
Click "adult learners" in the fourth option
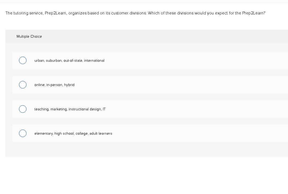click(x=101, y=134)
